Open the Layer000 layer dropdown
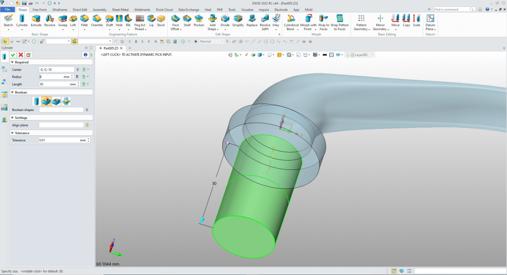Screen dimensions: 507x275 tap(372, 55)
